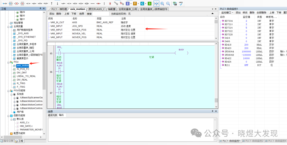Select the rising edge contact icon
The width and height of the screenshot is (287, 145).
(x=40, y=3)
